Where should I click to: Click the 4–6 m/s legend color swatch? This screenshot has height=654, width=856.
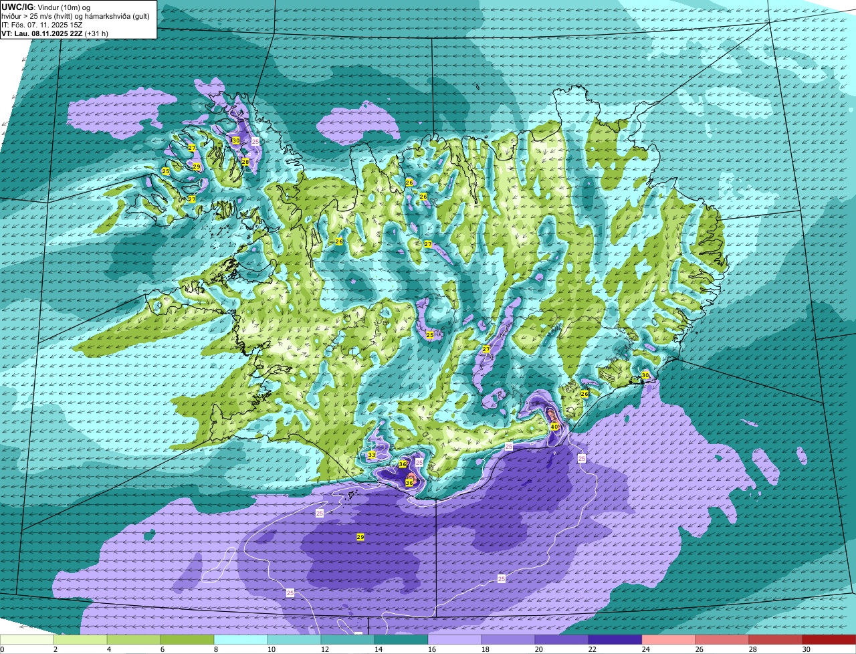pyautogui.click(x=134, y=639)
